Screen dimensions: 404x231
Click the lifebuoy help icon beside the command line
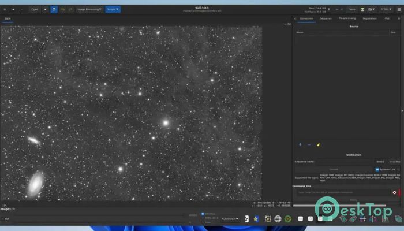tap(394, 192)
